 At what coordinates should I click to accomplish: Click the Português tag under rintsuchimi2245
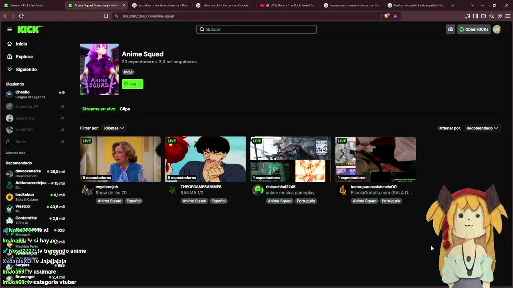pos(306,201)
